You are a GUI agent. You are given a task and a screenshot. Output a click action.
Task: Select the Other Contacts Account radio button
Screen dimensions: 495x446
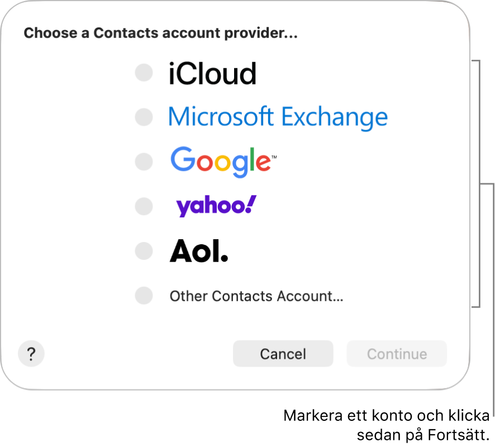pos(144,296)
